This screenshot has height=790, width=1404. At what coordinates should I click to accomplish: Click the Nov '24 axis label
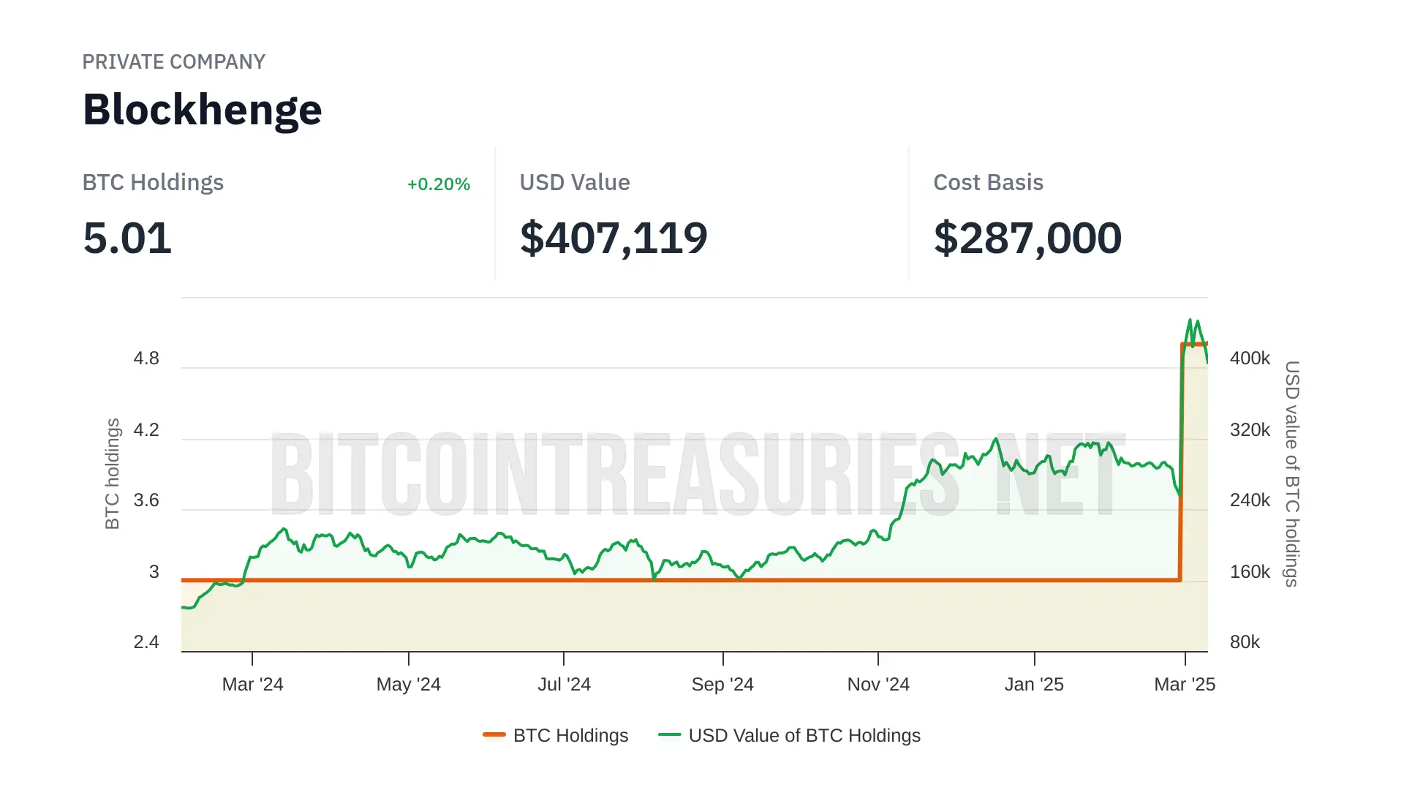pyautogui.click(x=877, y=685)
